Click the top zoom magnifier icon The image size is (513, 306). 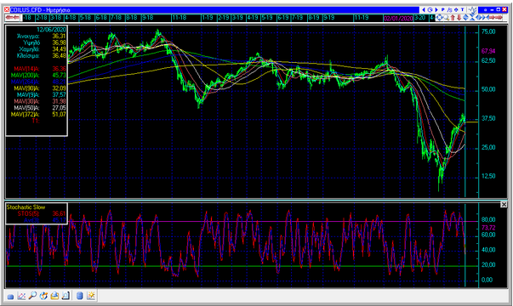point(447,18)
